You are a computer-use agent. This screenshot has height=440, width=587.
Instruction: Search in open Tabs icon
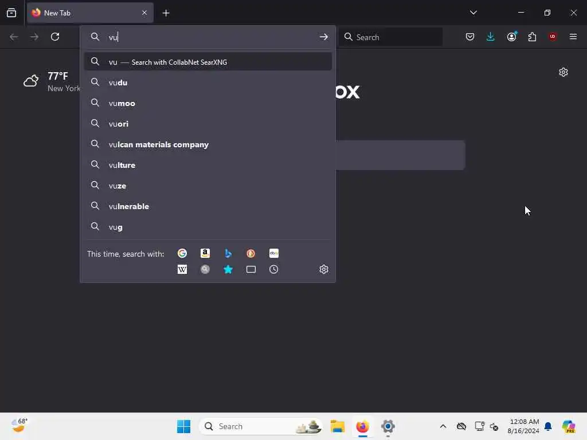[251, 269]
